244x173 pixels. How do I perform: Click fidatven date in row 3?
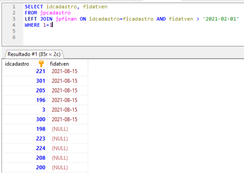pyautogui.click(x=65, y=110)
